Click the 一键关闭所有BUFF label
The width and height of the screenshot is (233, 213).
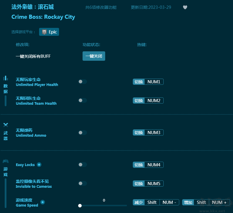tap(33, 56)
